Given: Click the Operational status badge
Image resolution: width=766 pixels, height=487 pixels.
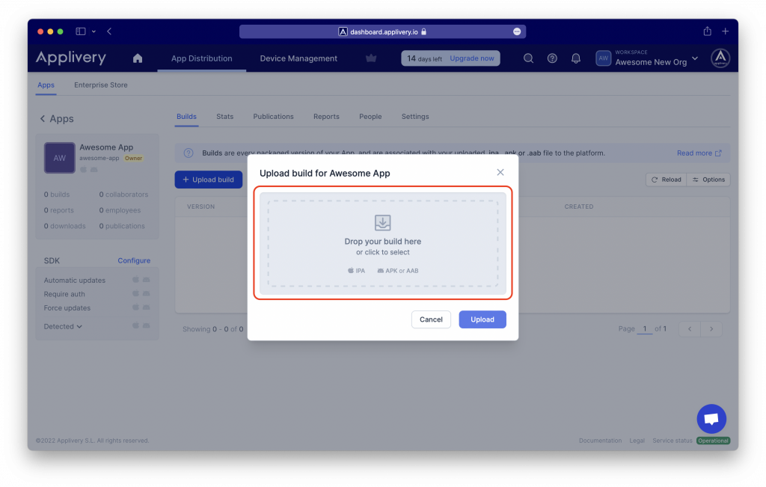Looking at the screenshot, I should [x=713, y=441].
